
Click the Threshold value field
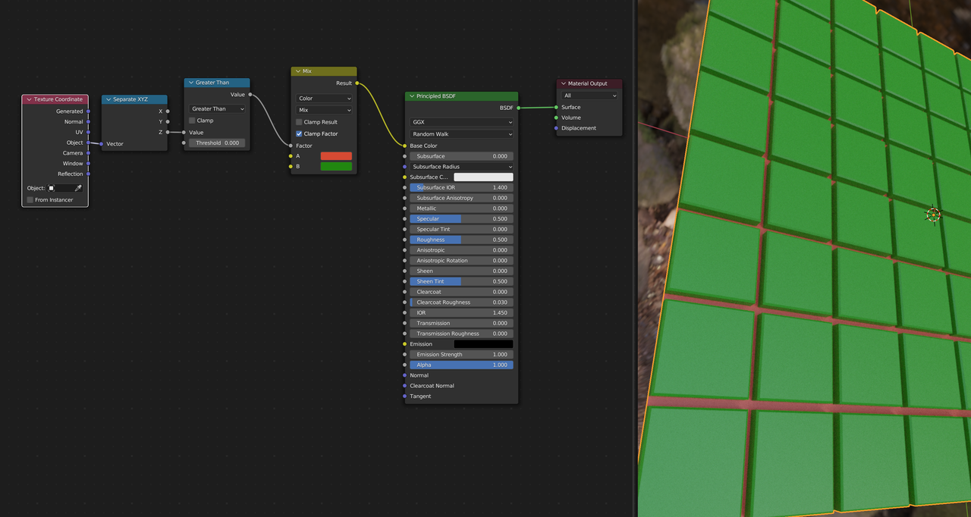point(217,143)
